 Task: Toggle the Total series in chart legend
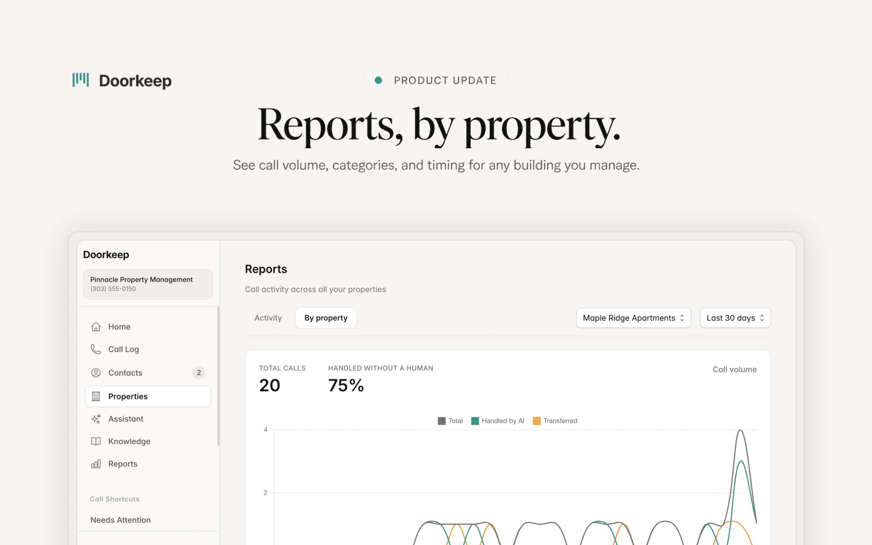coord(450,421)
